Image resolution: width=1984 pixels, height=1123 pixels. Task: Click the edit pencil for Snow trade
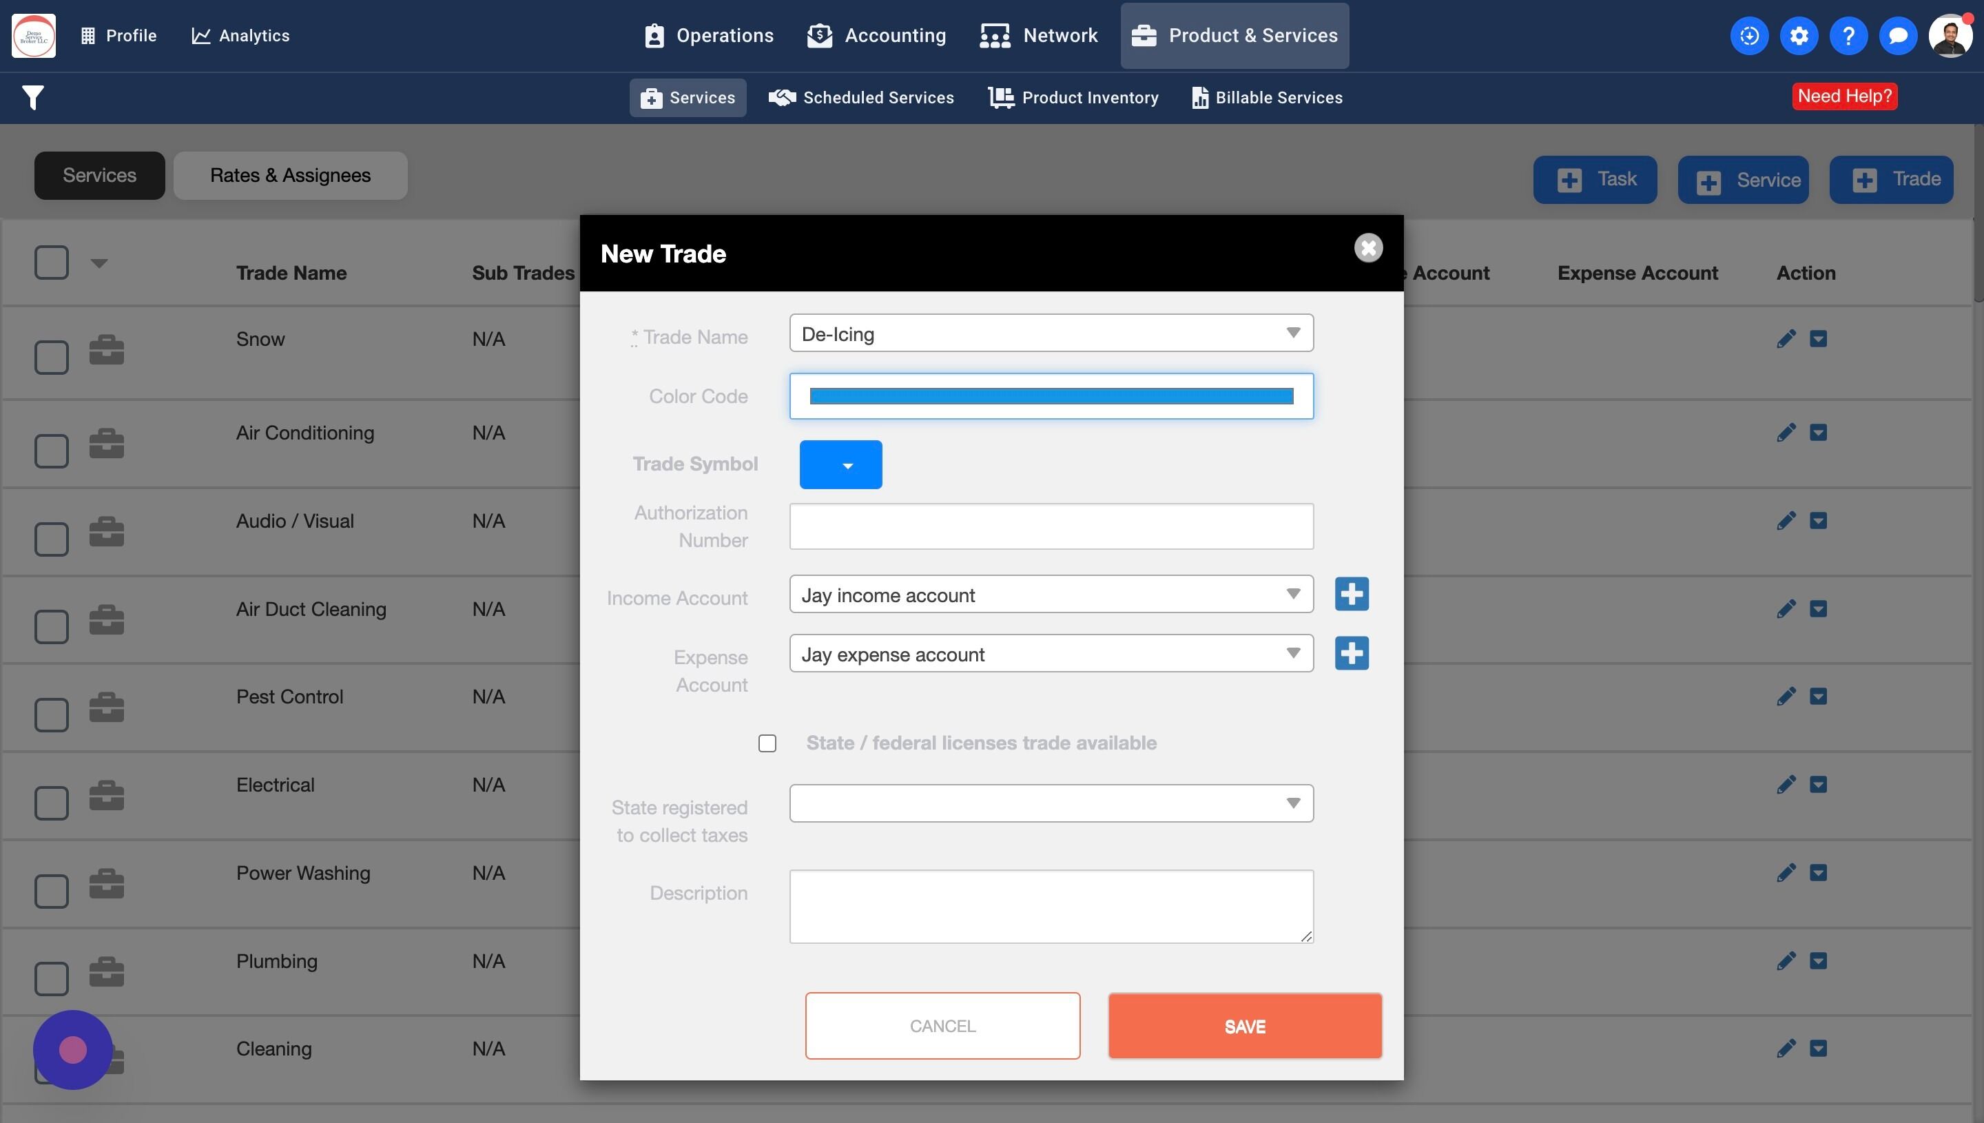[x=1786, y=338]
